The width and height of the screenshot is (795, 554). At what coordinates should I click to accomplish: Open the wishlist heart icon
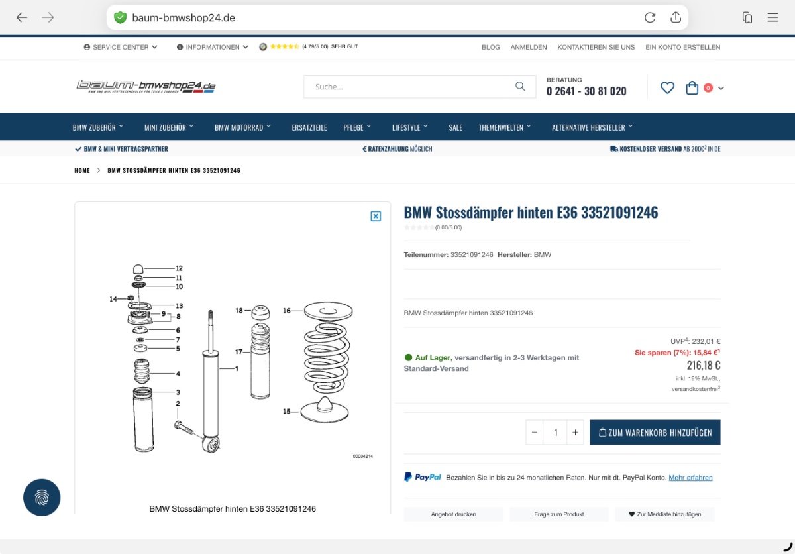[x=667, y=87]
